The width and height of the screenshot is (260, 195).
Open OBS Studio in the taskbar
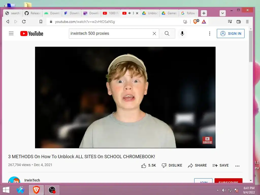click(52, 190)
